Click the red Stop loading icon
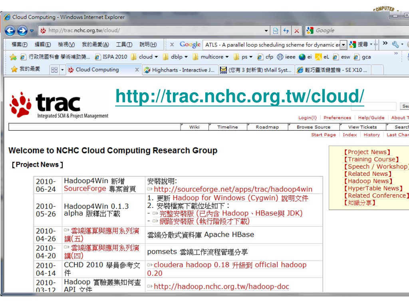This screenshot has width=409, height=307. [297, 30]
